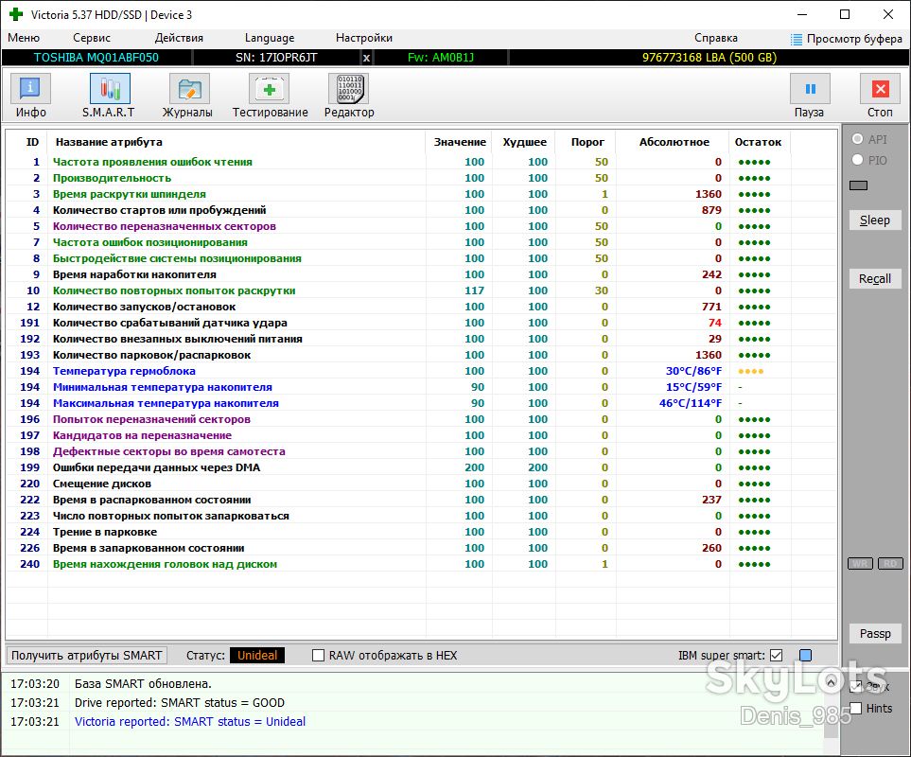Click the orange Unideal status indicator
911x757 pixels.
[x=257, y=656]
